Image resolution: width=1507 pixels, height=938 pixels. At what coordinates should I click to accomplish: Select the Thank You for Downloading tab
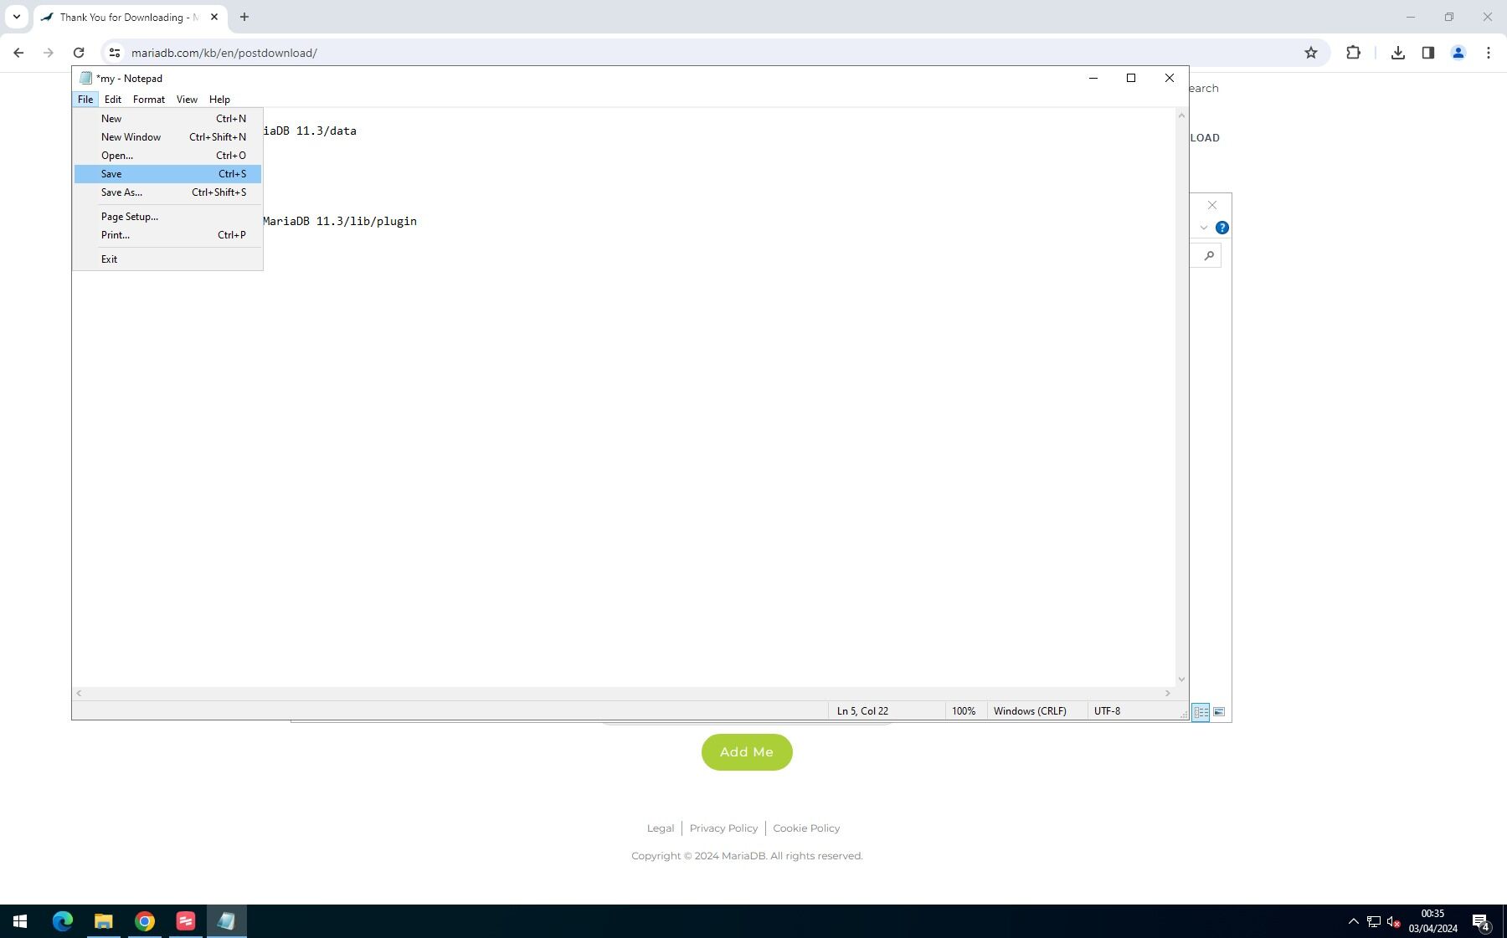tap(130, 18)
